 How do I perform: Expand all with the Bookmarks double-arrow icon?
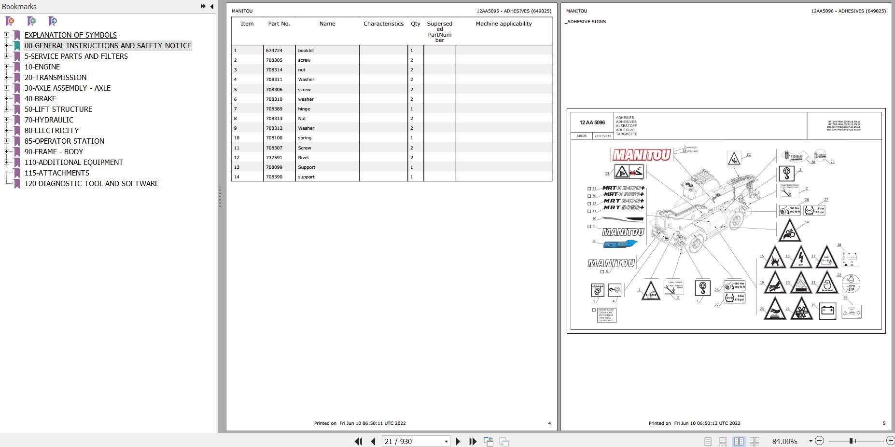pyautogui.click(x=203, y=6)
